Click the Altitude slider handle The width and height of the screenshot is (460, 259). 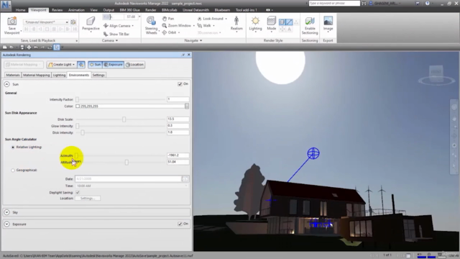point(126,163)
